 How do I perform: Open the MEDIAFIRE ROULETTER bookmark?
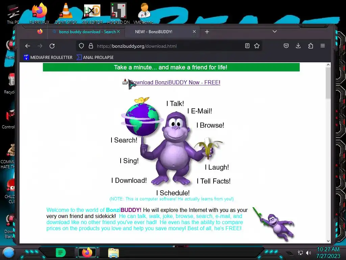pyautogui.click(x=48, y=57)
